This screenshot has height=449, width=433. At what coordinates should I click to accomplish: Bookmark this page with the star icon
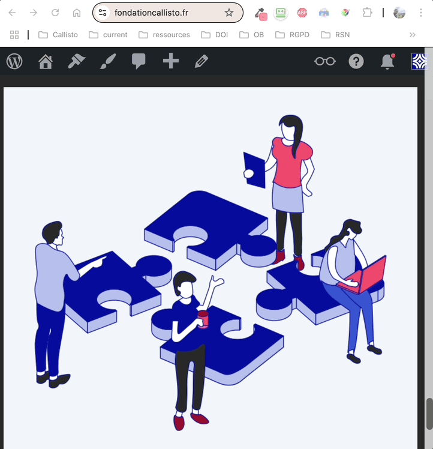pyautogui.click(x=228, y=13)
